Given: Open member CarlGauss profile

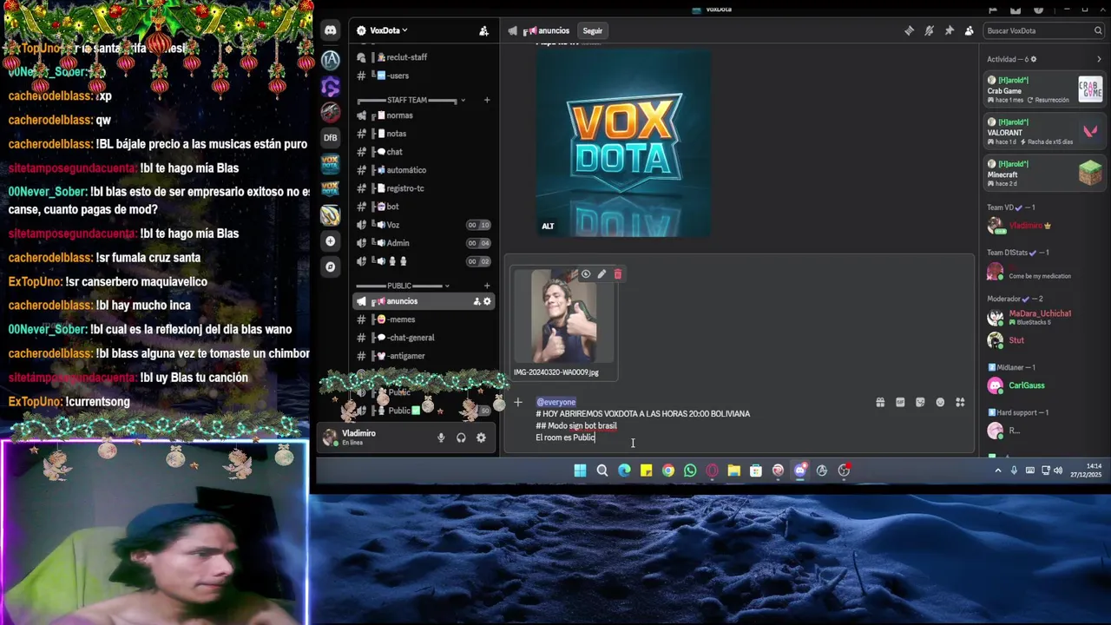Looking at the screenshot, I should [x=1044, y=385].
